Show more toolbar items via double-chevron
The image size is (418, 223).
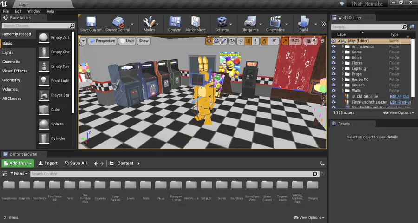(x=323, y=24)
